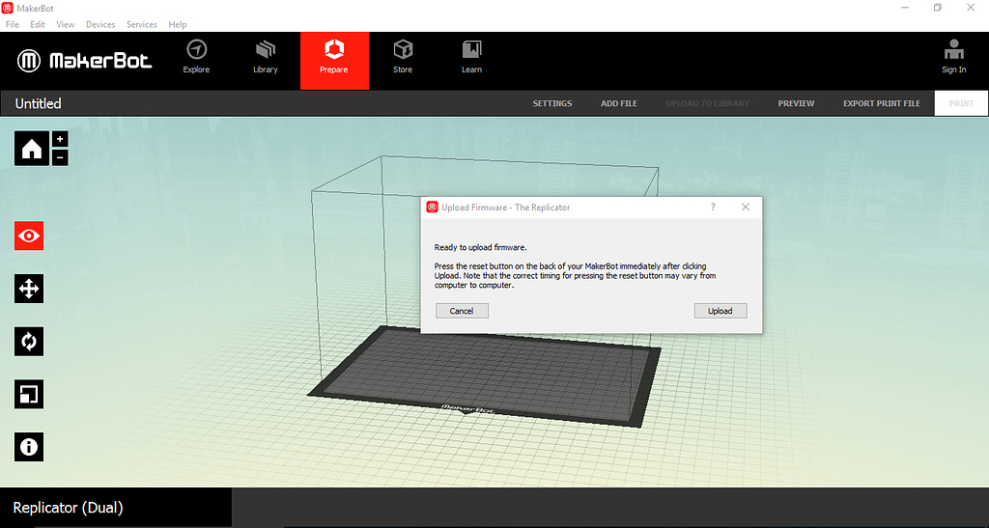Cancel the firmware upload dialog

pos(462,311)
